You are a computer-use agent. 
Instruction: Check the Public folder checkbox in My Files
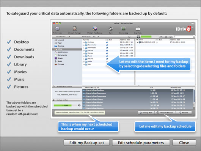[x=107, y=62]
